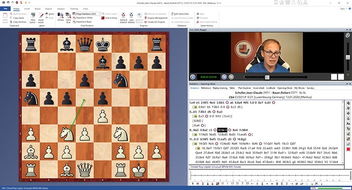Move the video progress slider handle
The image size is (352, 190).
click(x=267, y=77)
